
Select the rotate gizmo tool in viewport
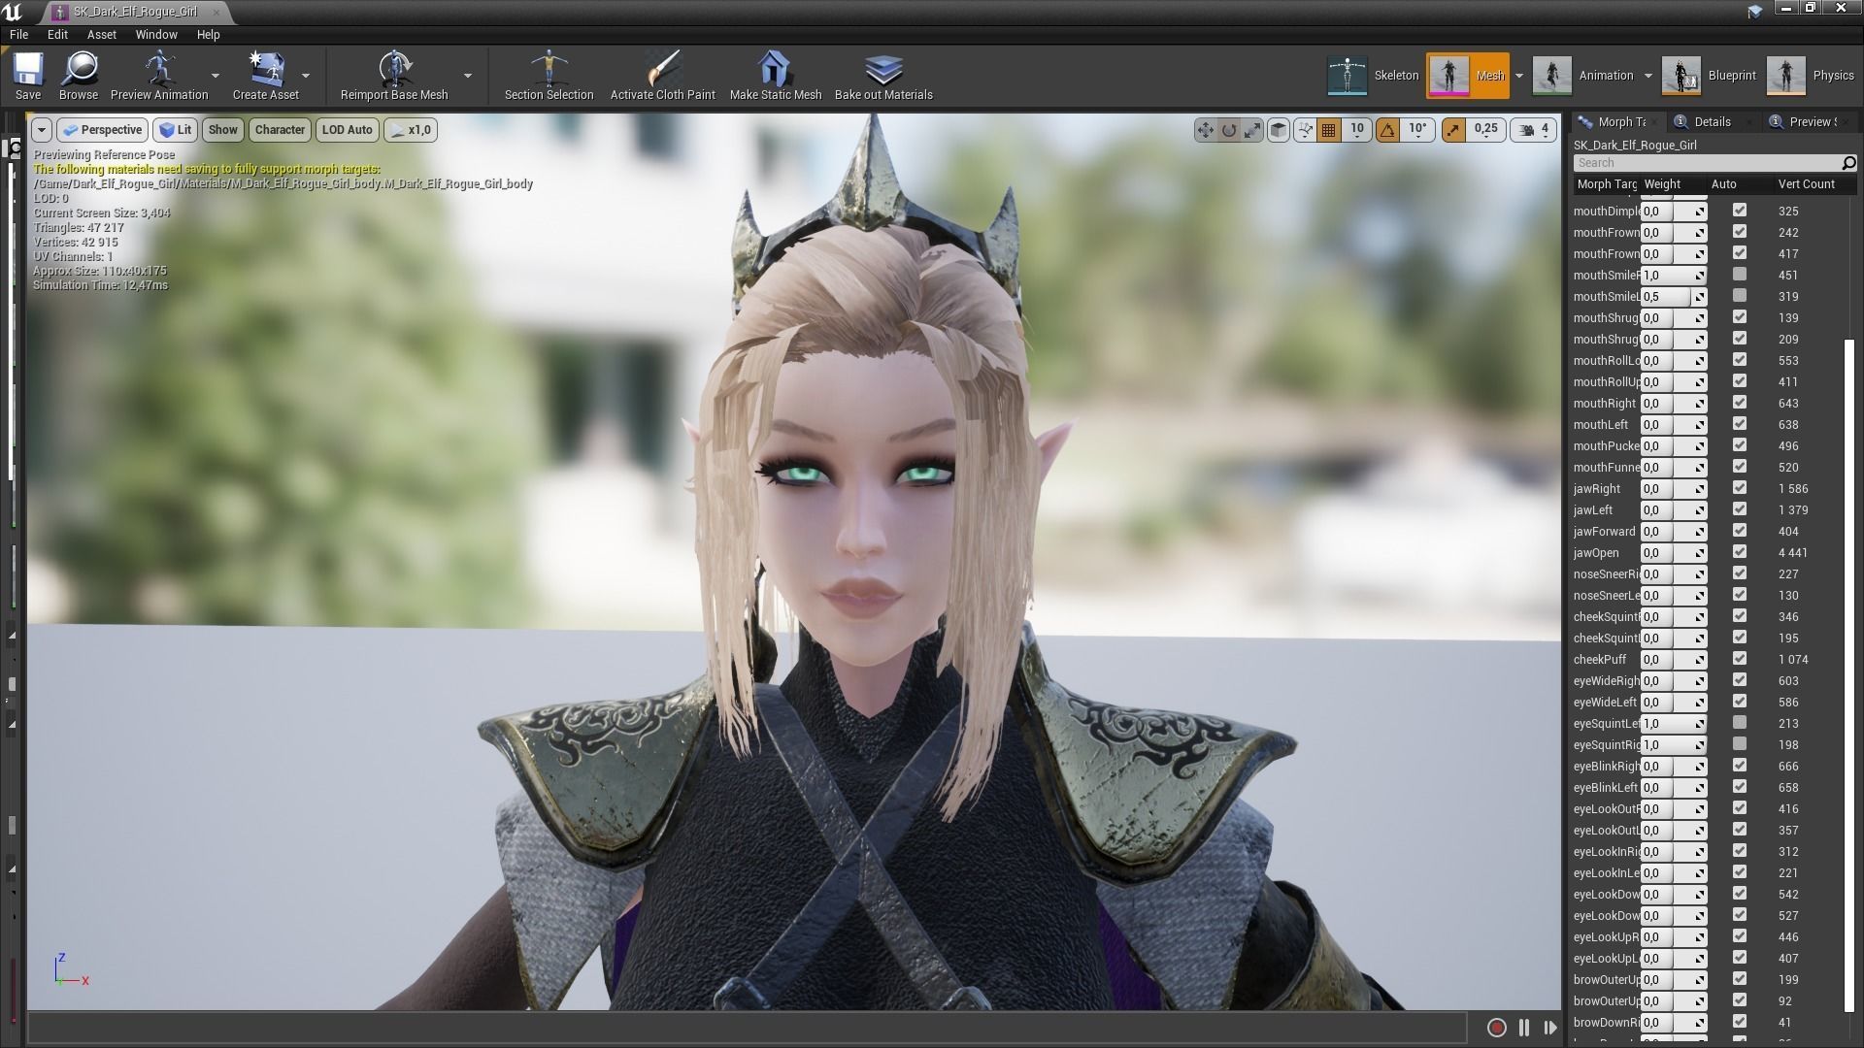click(1229, 129)
